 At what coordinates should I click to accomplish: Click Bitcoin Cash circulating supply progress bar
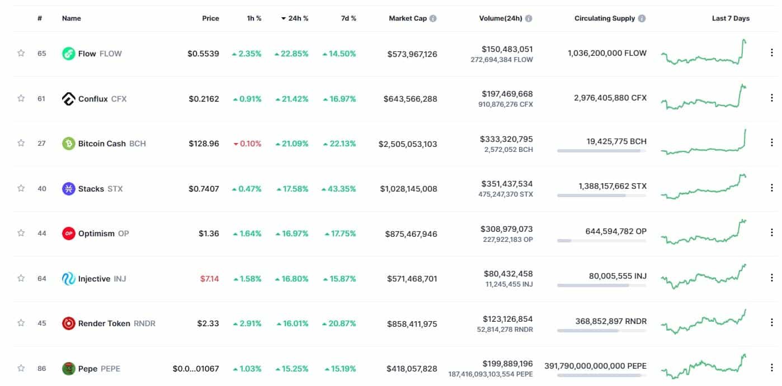601,151
